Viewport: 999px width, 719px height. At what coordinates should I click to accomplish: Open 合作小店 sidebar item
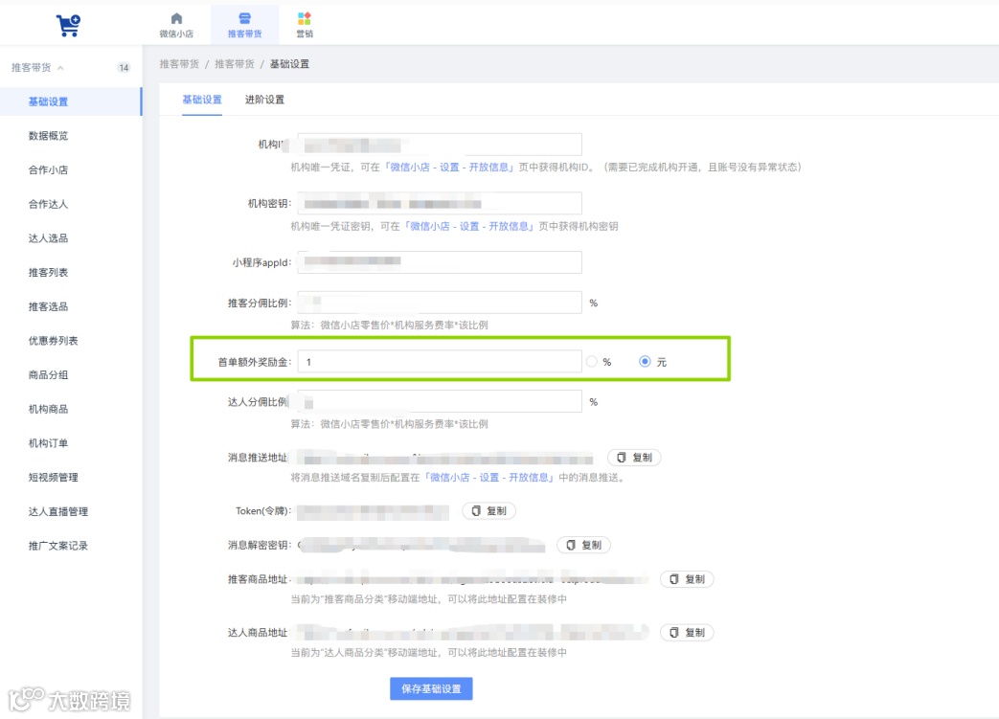click(x=49, y=170)
